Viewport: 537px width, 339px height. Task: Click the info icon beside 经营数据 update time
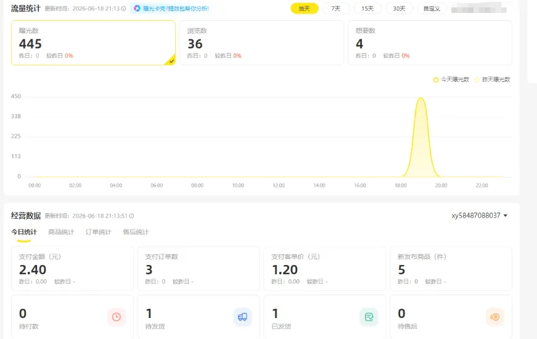(x=131, y=216)
